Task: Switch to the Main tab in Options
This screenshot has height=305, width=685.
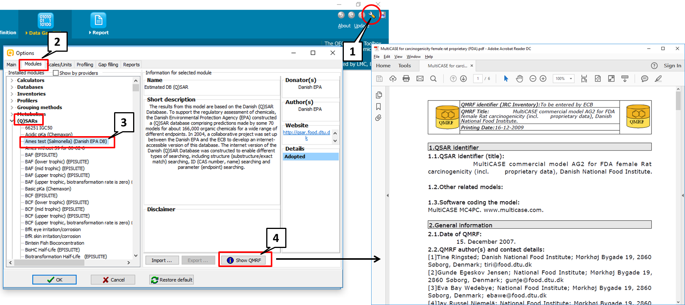Action: pos(11,65)
